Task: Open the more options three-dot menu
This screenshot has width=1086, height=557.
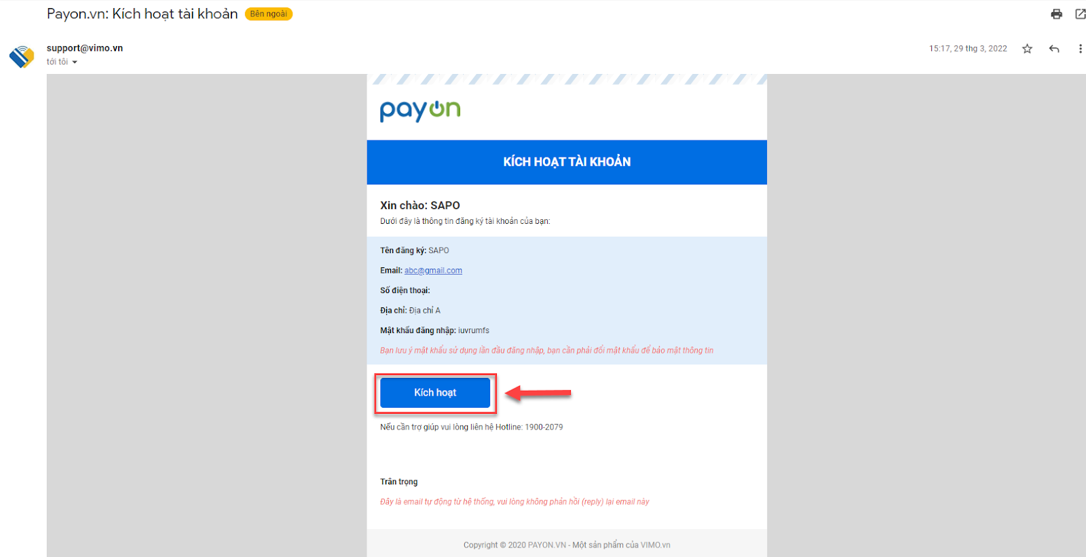Action: coord(1080,49)
